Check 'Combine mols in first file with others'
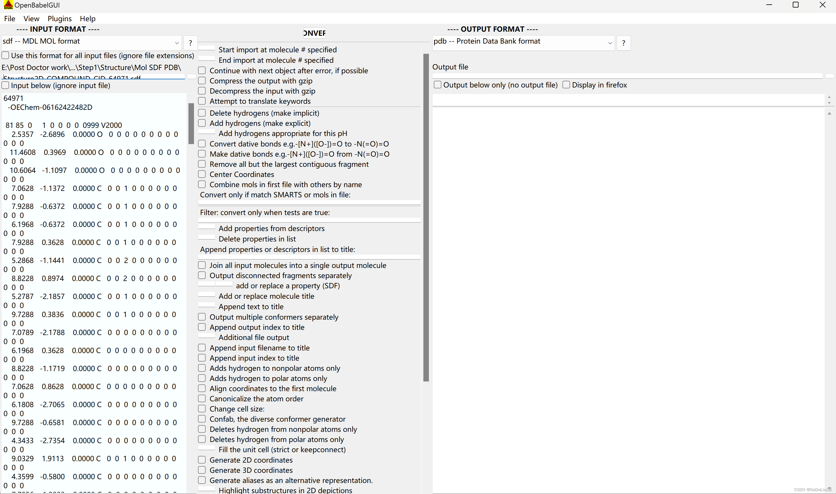The height and width of the screenshot is (494, 836). coord(202,184)
